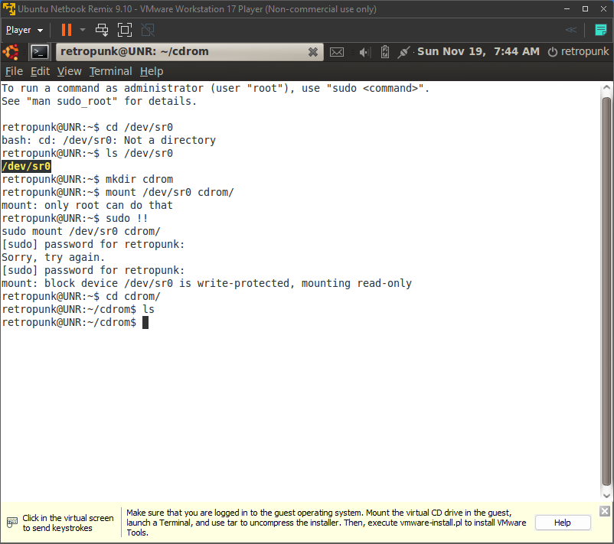Click the line "mount: only root can do that"
614x544 pixels.
click(x=87, y=205)
